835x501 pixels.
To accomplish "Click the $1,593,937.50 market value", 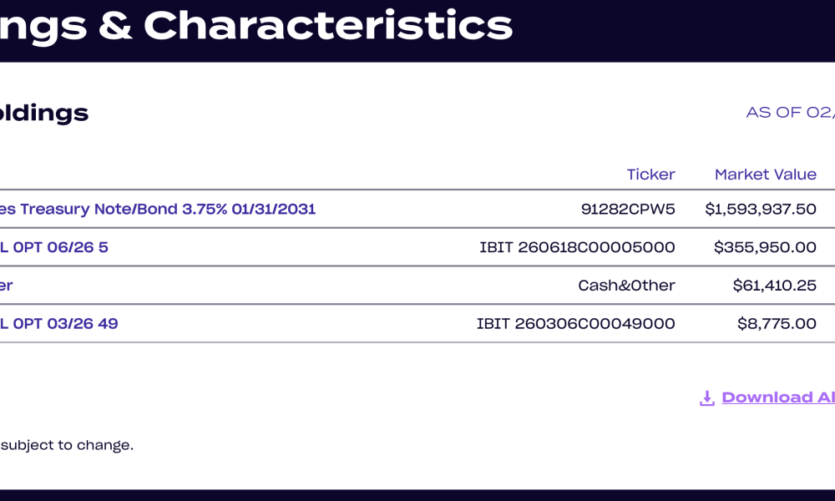I will (761, 209).
